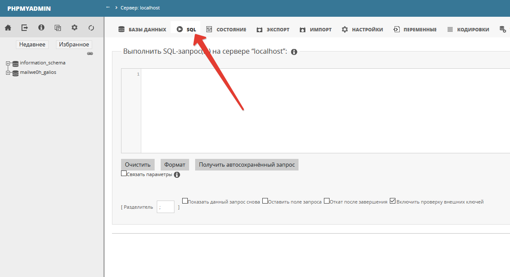
Task: Open the phpMyAdmin documentation info icon
Action: point(41,28)
